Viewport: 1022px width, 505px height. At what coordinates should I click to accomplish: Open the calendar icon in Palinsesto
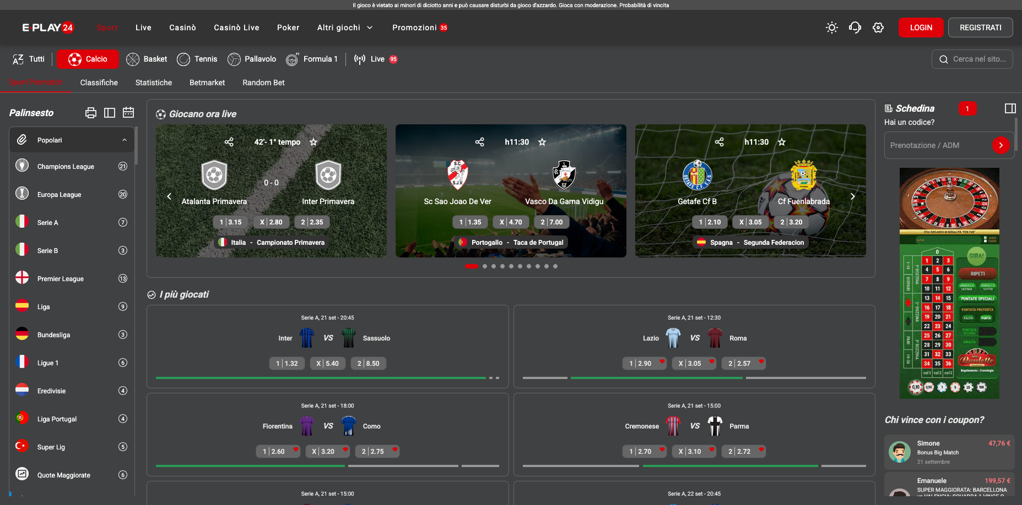[x=128, y=113]
